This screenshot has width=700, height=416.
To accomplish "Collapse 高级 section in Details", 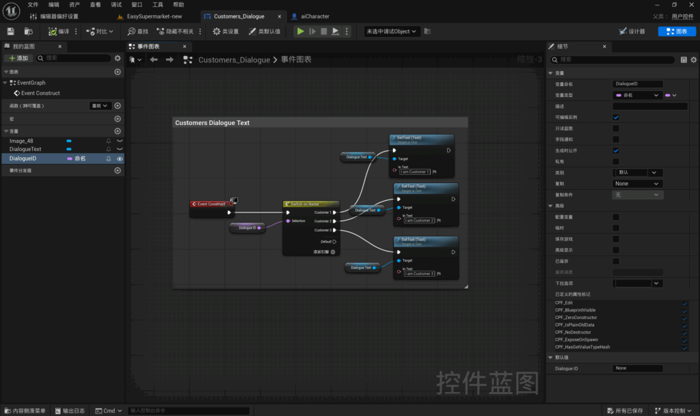I will (x=550, y=206).
